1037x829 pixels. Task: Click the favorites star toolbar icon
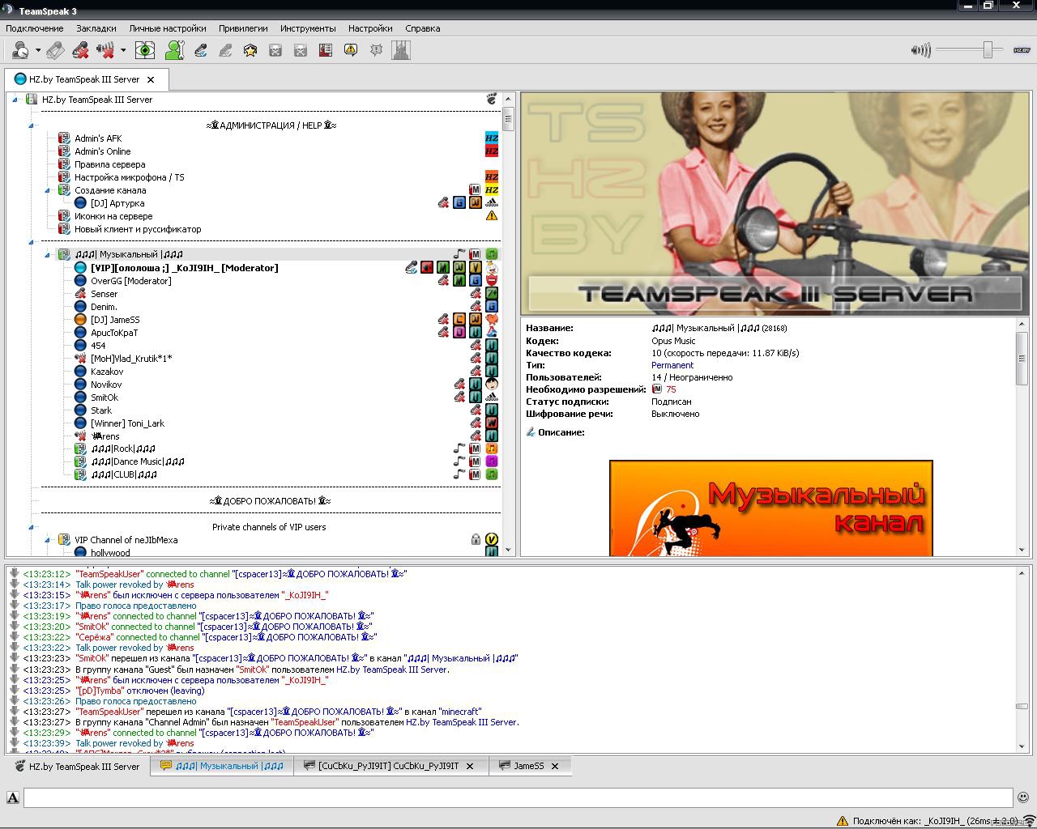(x=250, y=50)
